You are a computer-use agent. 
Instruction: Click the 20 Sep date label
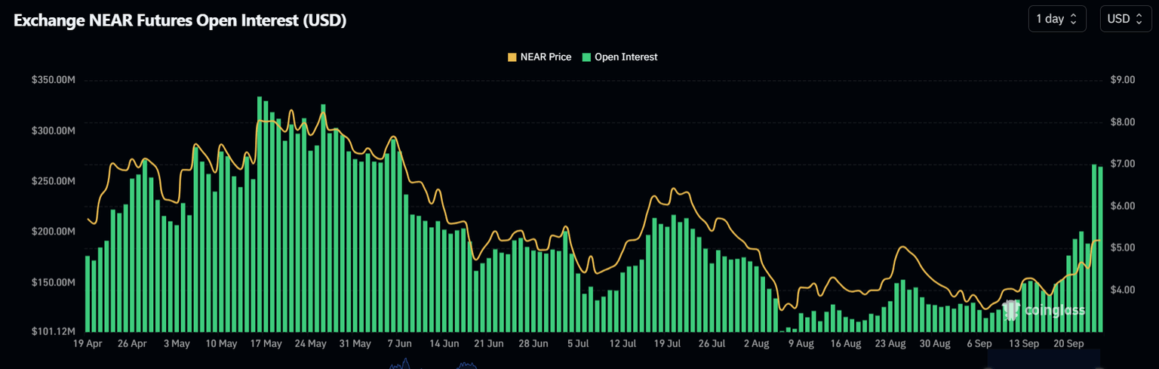pos(1068,343)
